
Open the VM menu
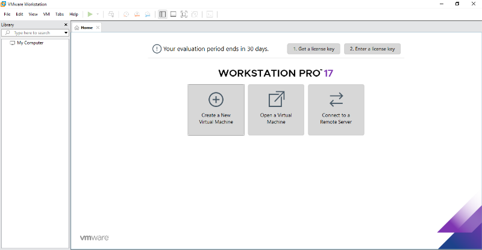coord(46,14)
